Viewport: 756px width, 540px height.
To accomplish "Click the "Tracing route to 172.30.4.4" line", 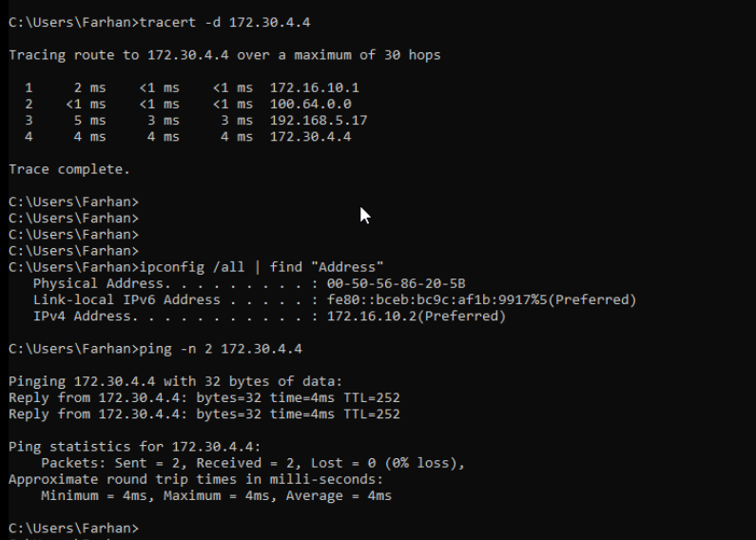I will tap(224, 55).
